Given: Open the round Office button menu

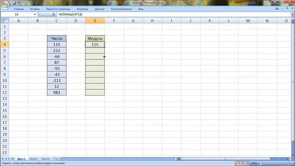Looking at the screenshot, I should (5, 5).
